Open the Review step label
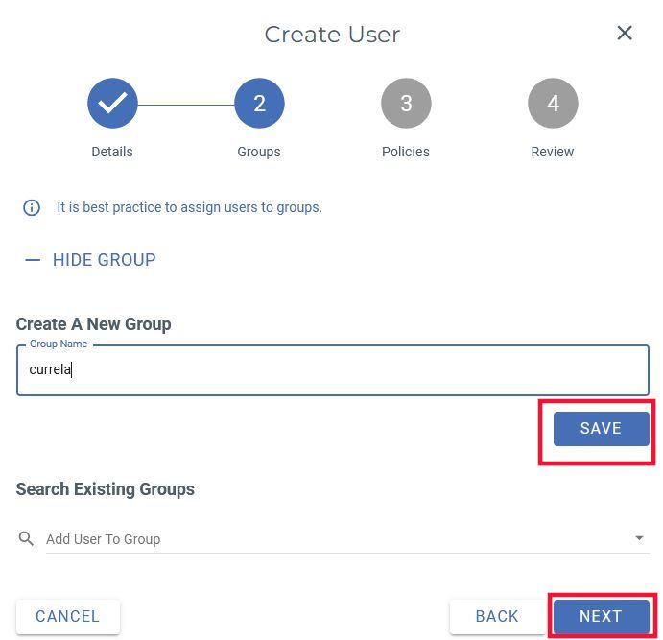663x640 pixels. [553, 152]
